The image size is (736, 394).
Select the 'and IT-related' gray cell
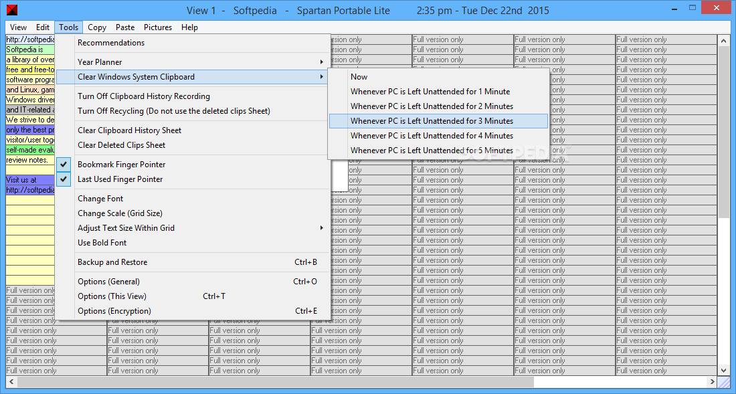pyautogui.click(x=30, y=110)
